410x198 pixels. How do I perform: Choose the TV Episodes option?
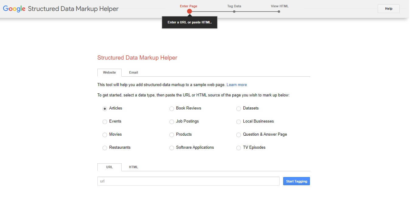[x=238, y=148]
